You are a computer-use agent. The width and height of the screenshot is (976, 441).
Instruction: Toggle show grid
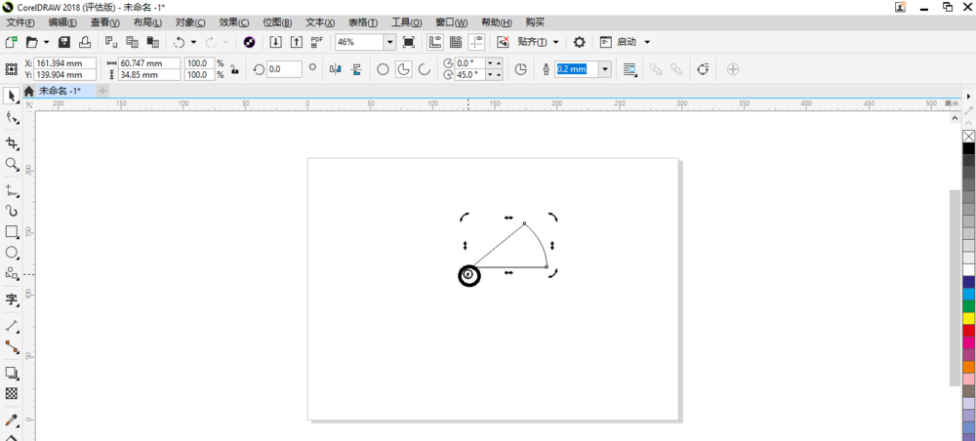click(x=456, y=42)
